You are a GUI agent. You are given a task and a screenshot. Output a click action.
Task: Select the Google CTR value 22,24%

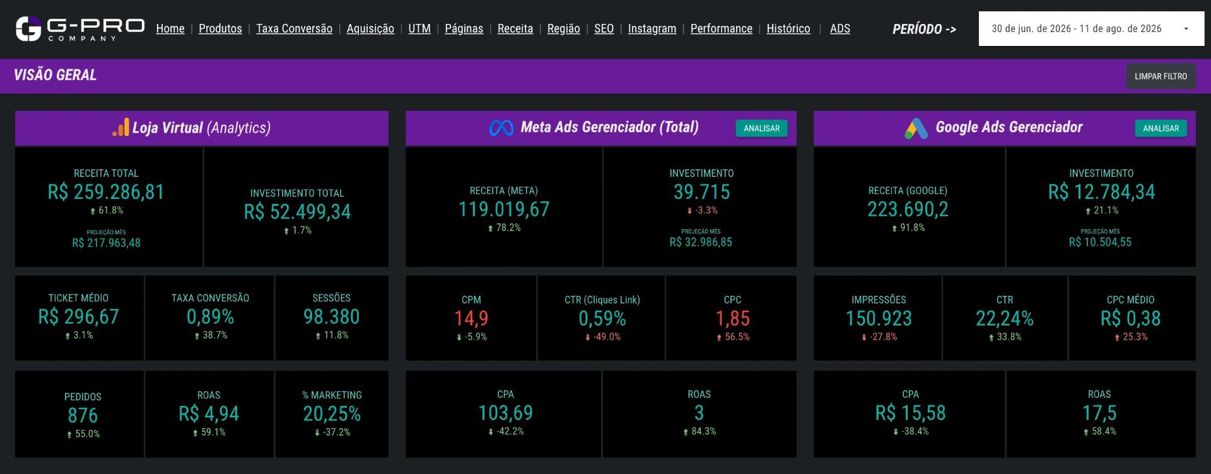pyautogui.click(x=1005, y=319)
